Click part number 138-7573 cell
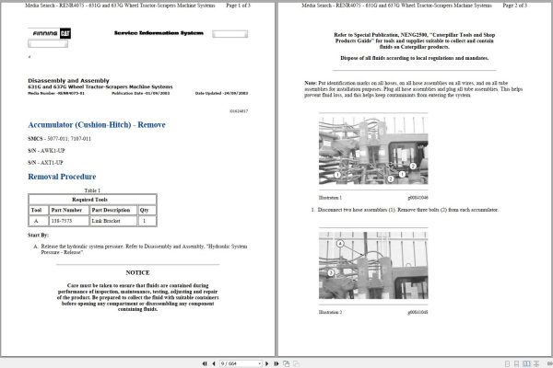Viewport: 553px width, 368px height. click(69, 221)
